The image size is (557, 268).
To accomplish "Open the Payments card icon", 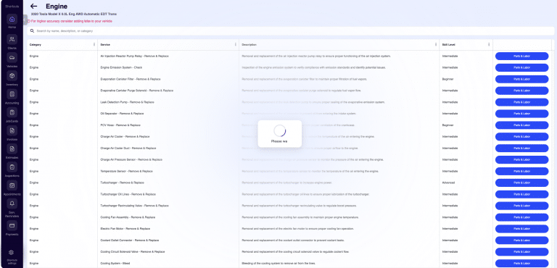I will [12, 226].
